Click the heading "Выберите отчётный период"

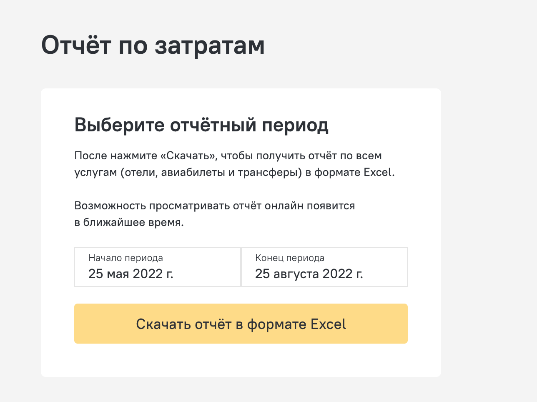(201, 125)
